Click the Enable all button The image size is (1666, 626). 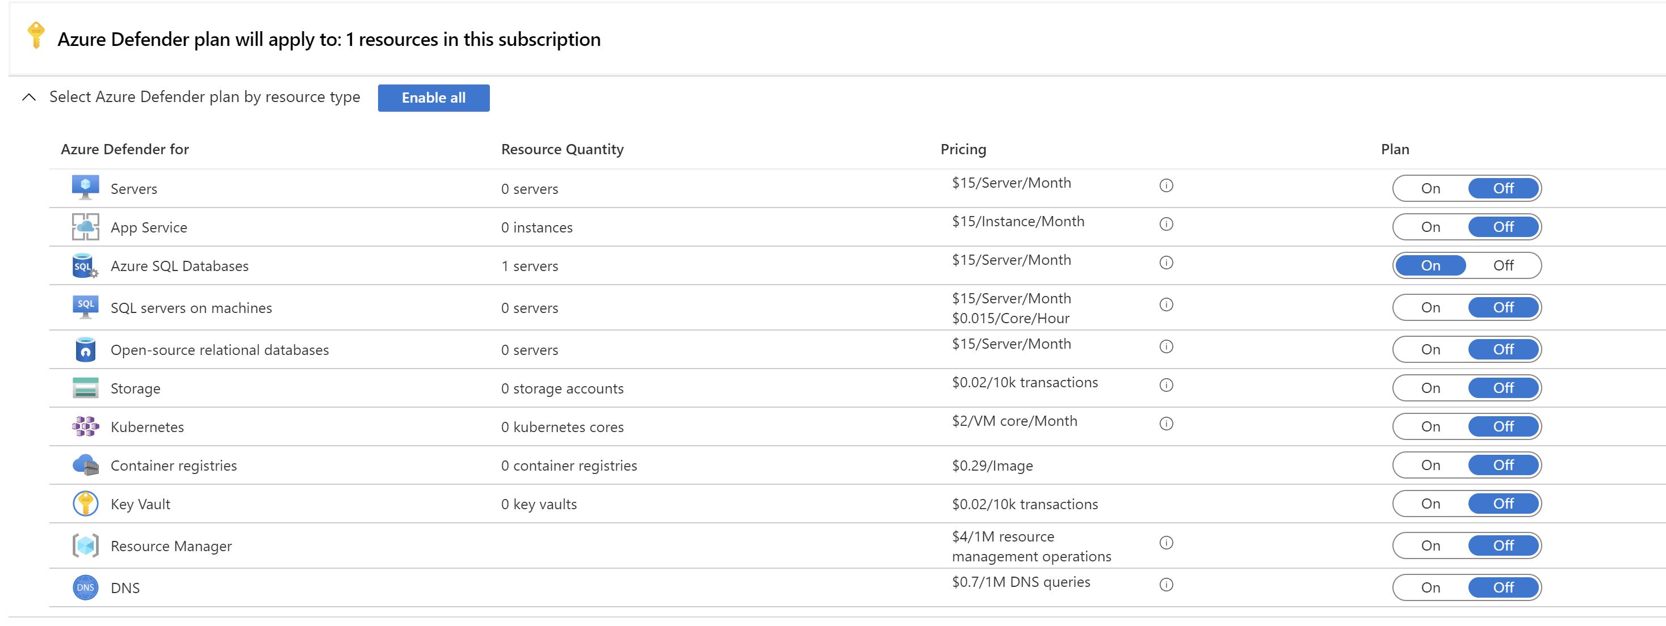click(433, 98)
